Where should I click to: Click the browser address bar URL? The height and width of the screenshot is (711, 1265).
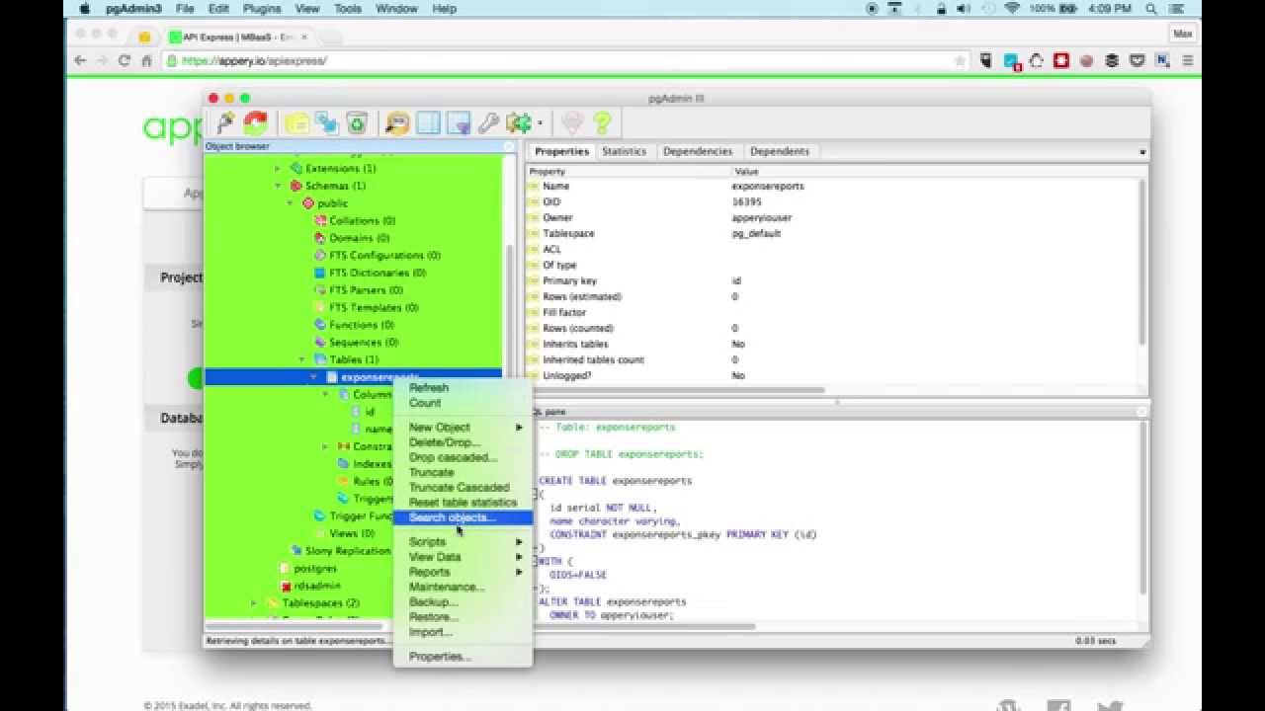253,60
